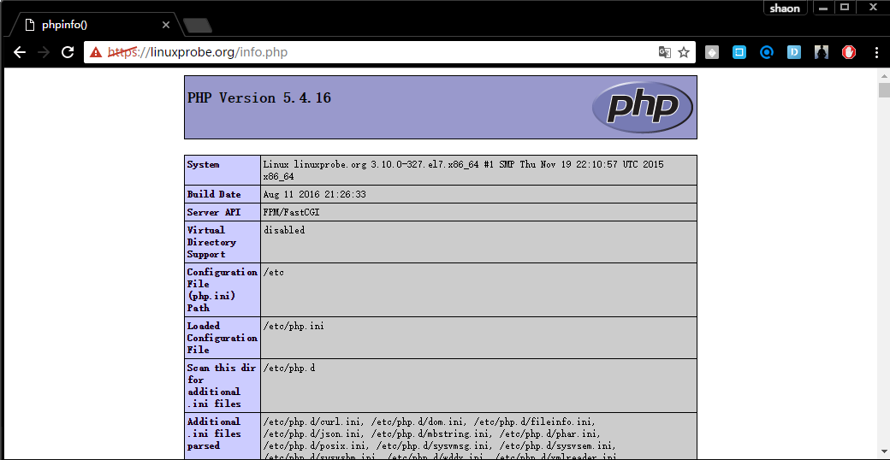Click 'Scan this dir for additional .ini files' label

point(222,386)
